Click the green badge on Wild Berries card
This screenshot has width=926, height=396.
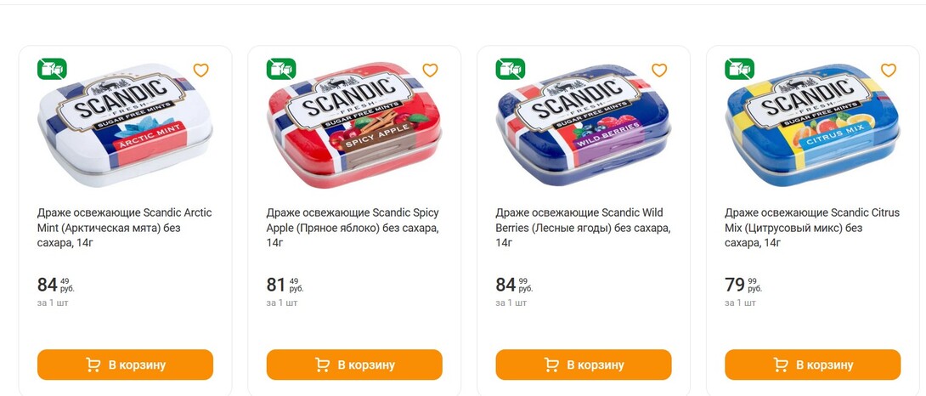(511, 69)
